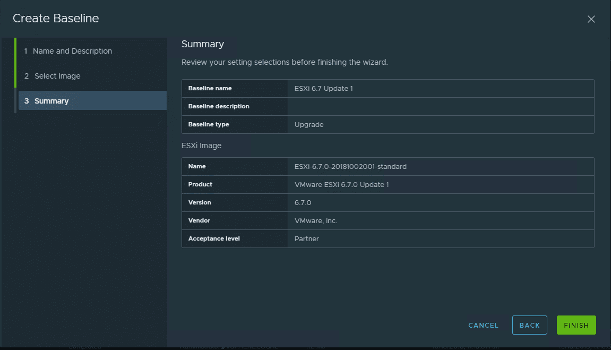This screenshot has width=611, height=350.
Task: Cancel the baseline creation wizard
Action: 483,326
